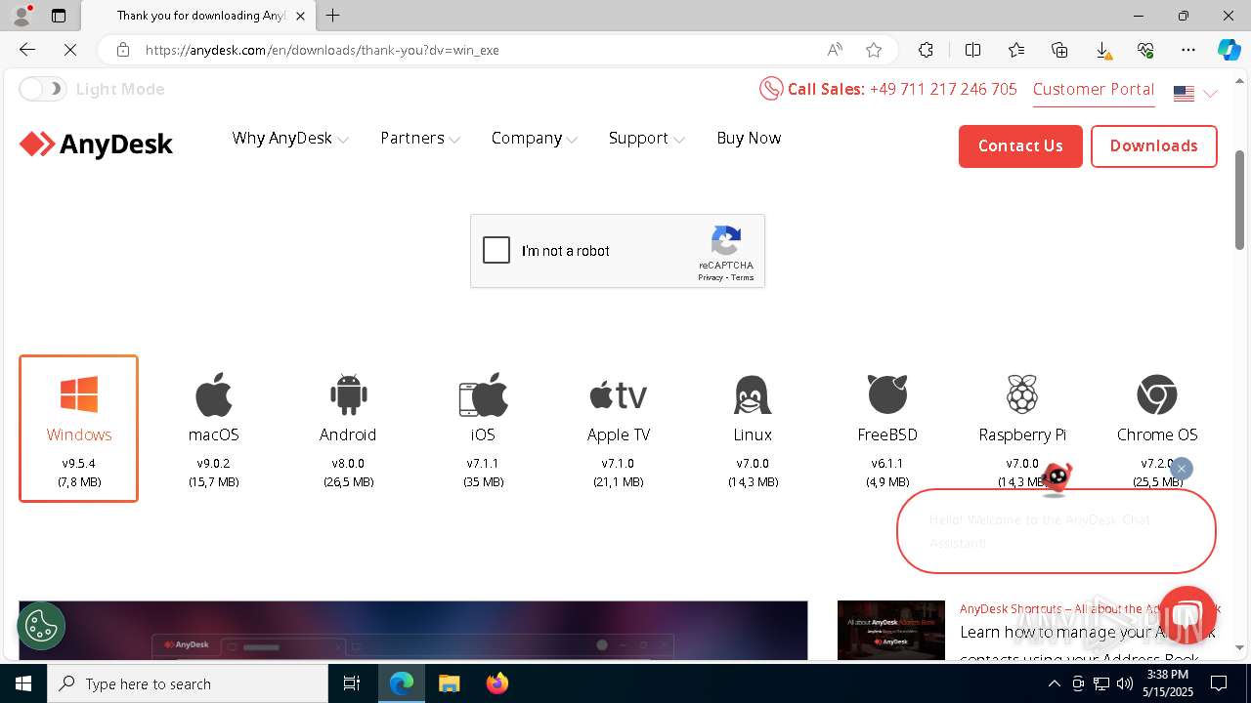Open Copilot sidebar

click(1229, 50)
